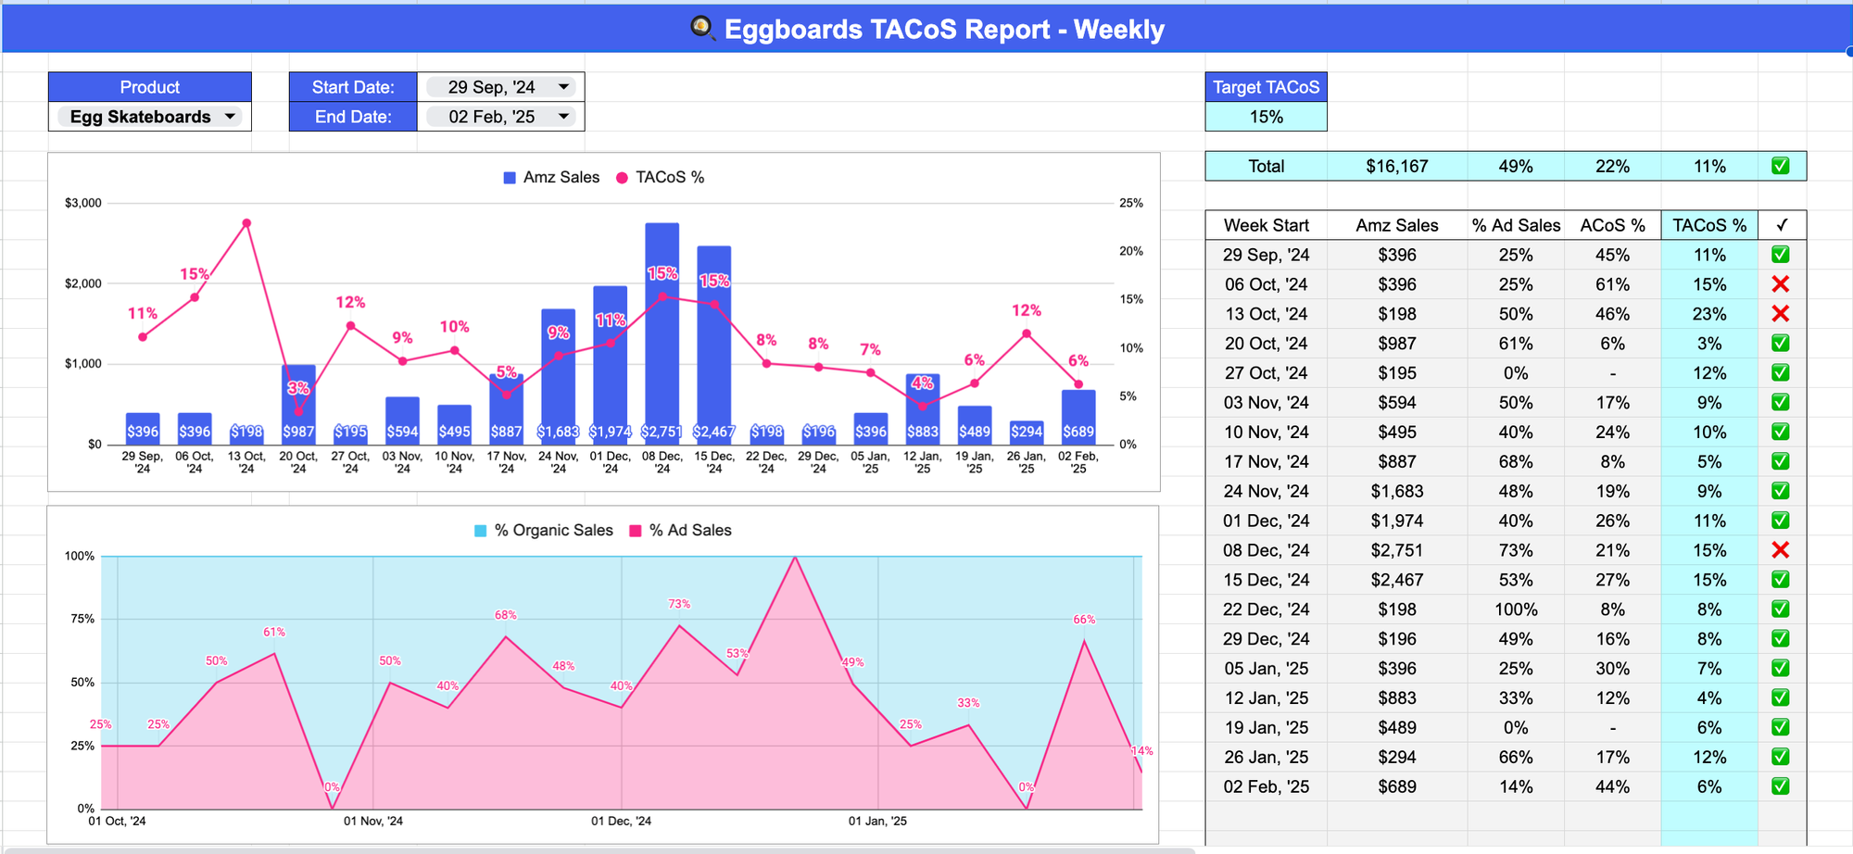Viewport: 1853px width, 854px height.
Task: Click green check for 19 Jan, '25 row
Action: [1780, 727]
